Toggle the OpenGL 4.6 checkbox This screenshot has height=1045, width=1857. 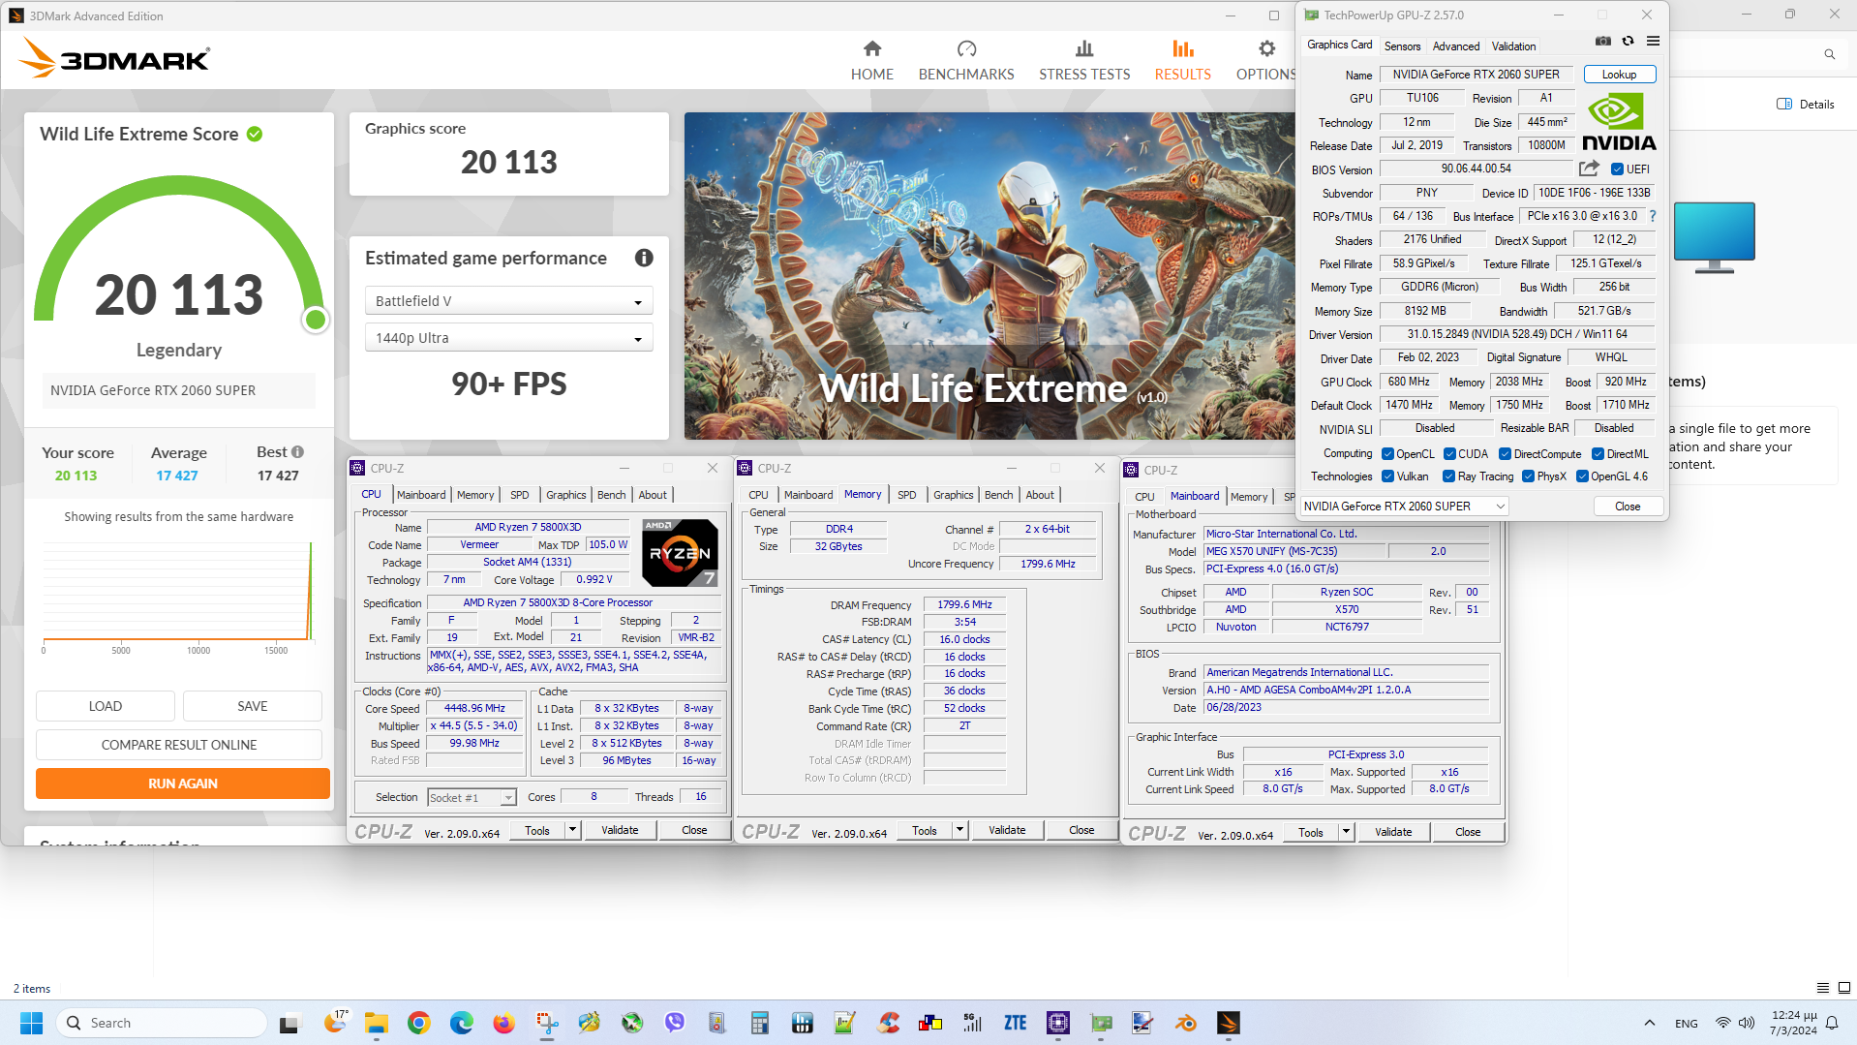[1582, 476]
